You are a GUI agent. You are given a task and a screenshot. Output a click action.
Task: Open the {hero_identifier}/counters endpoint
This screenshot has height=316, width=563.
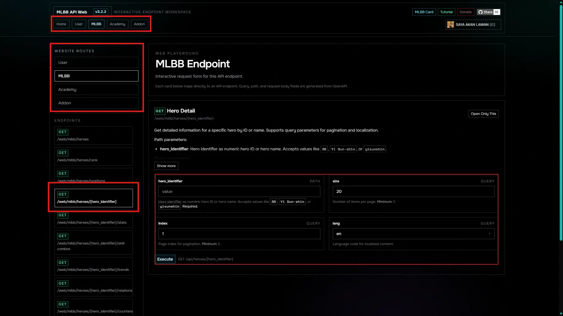tap(94, 307)
